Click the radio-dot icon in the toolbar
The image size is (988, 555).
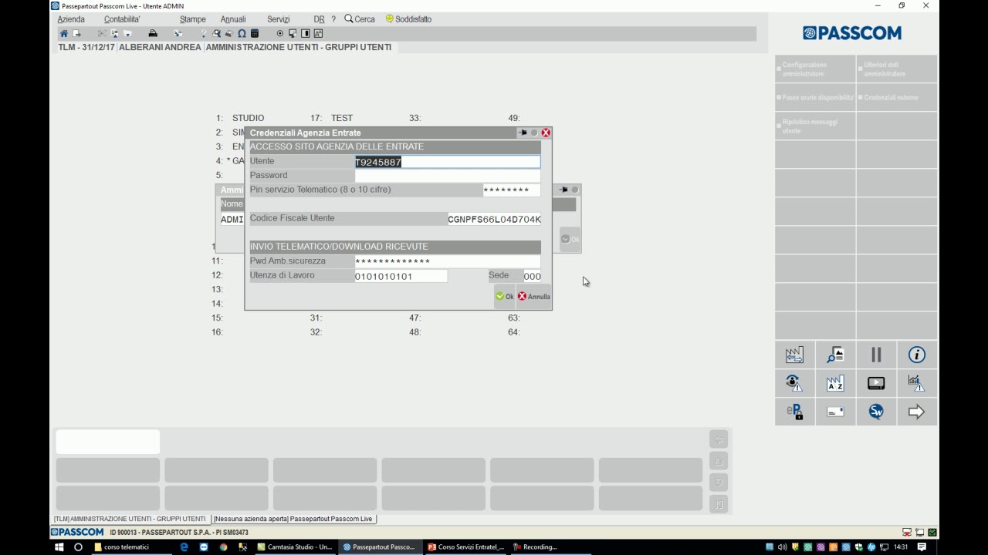pos(280,34)
